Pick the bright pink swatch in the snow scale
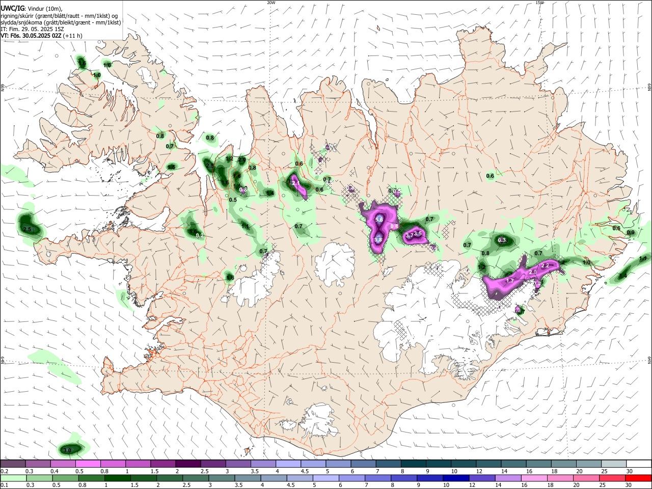652x489 pixels. click(88, 464)
